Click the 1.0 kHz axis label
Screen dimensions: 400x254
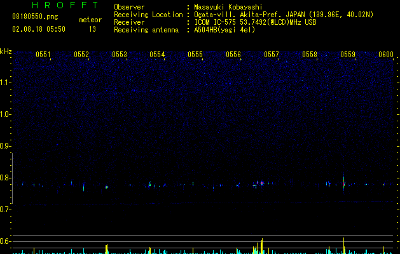coord(6,114)
